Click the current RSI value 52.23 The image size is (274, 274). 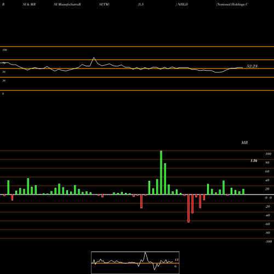click(252, 66)
